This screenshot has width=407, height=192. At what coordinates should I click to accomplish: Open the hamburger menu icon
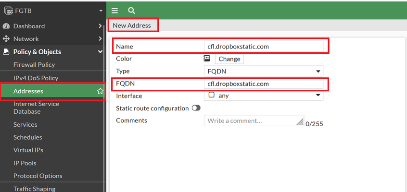coord(114,11)
